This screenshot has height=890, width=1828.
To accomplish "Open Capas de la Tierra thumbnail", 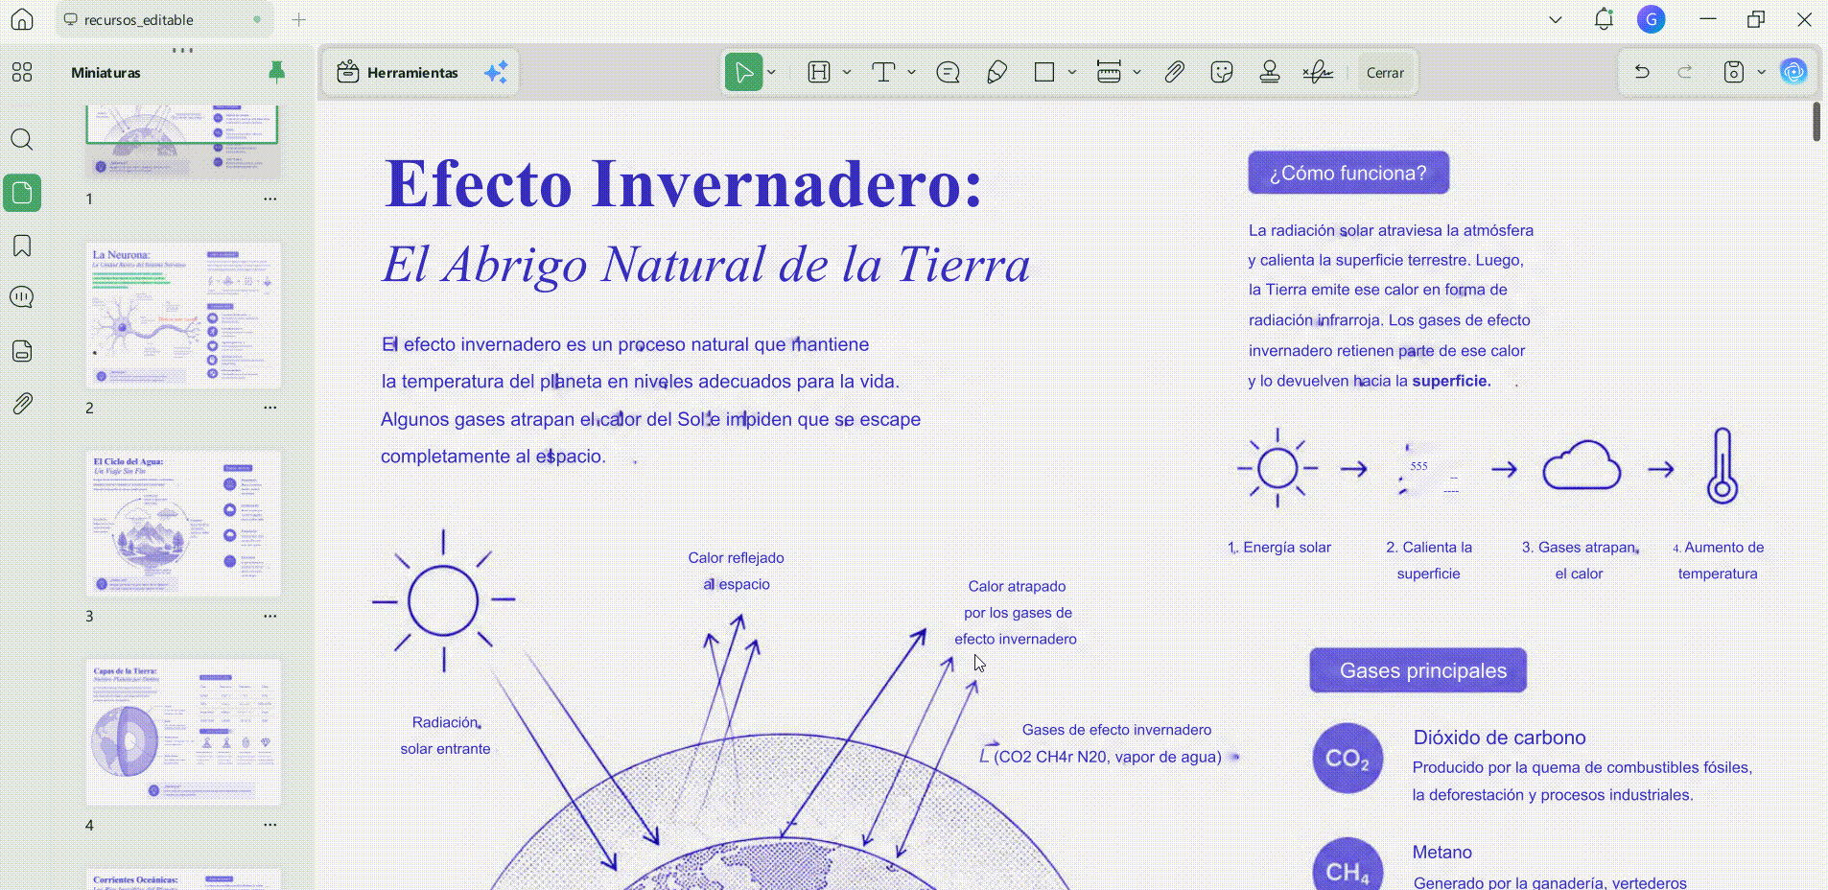I will click(x=183, y=732).
